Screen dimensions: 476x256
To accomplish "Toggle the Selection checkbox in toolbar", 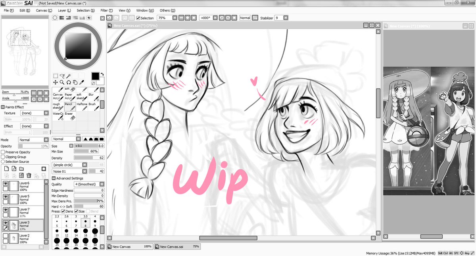I will click(x=138, y=18).
